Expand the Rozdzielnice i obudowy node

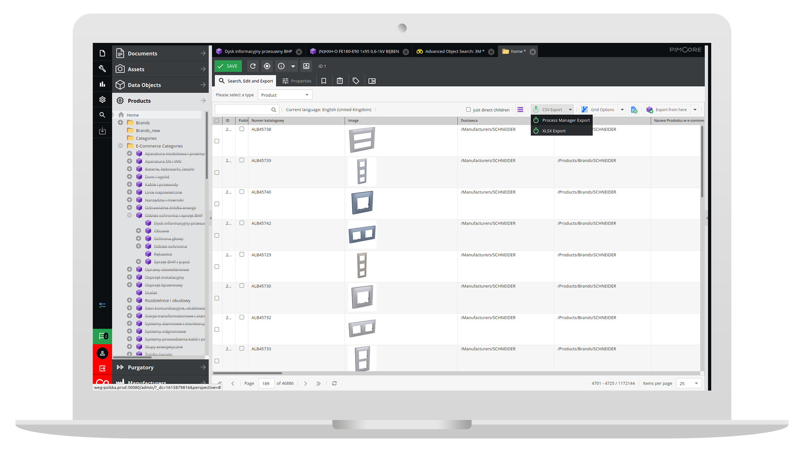(x=129, y=300)
